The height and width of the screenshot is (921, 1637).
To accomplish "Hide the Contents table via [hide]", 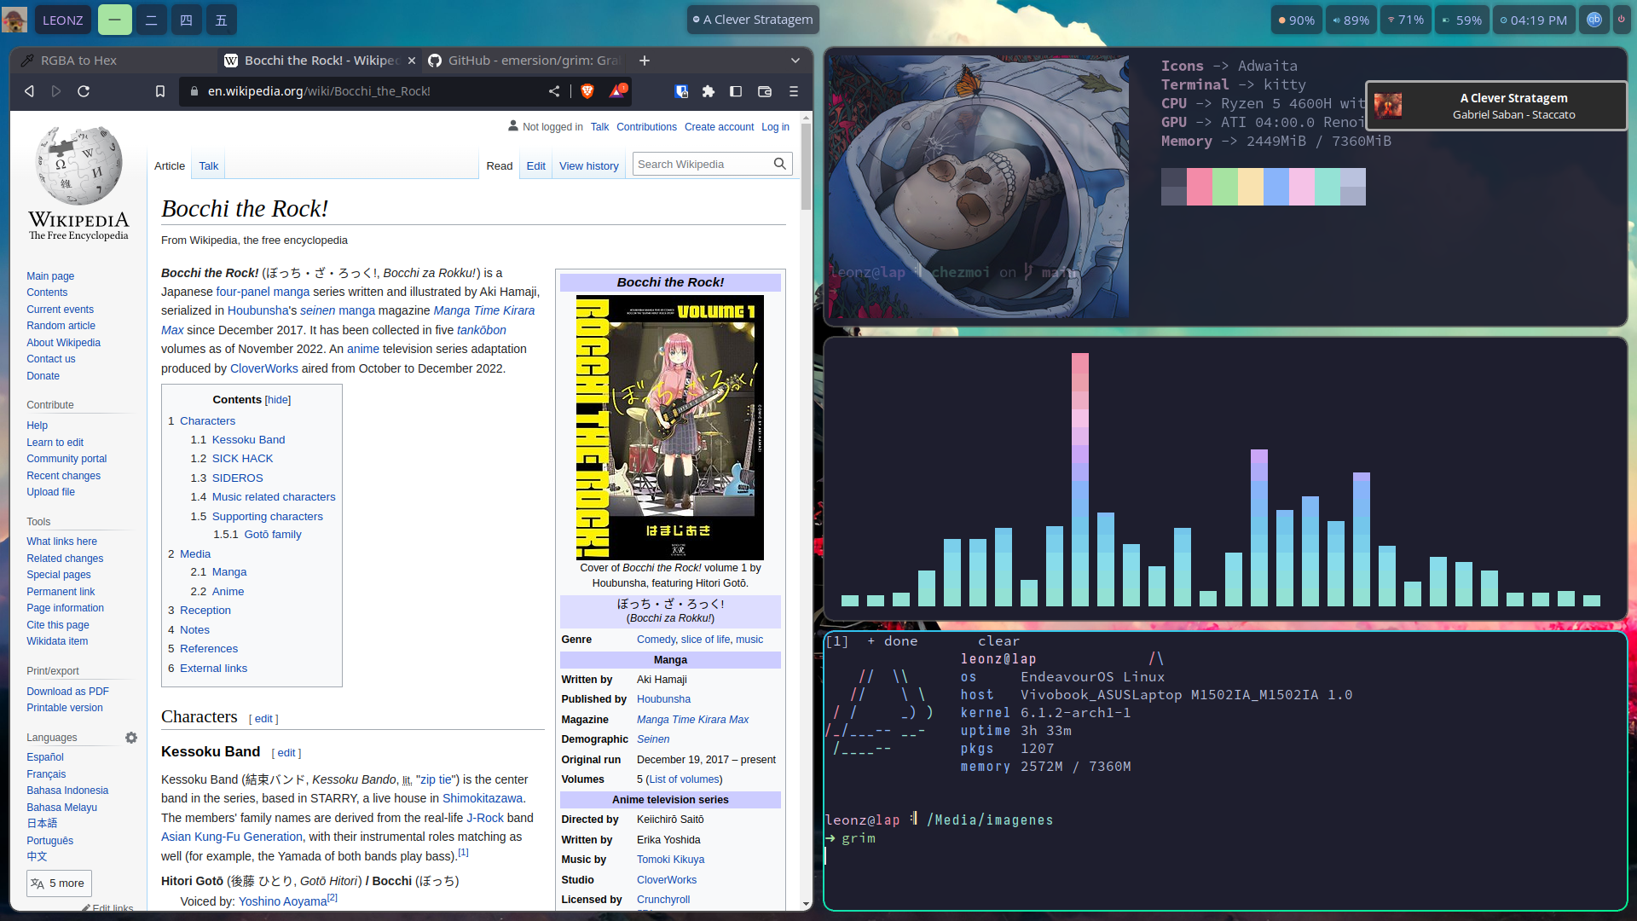I will tap(278, 400).
